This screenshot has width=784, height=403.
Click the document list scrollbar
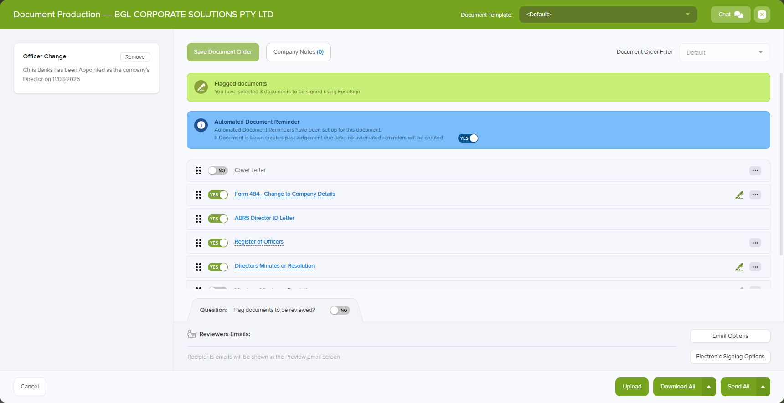pos(781,164)
